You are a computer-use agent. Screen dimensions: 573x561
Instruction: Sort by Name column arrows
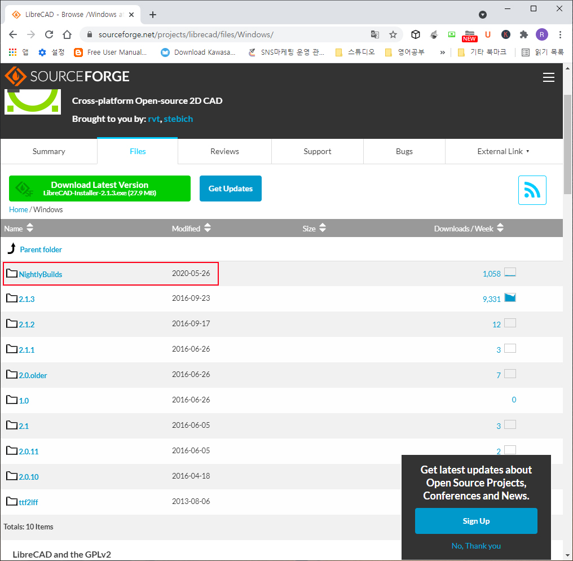click(30, 228)
